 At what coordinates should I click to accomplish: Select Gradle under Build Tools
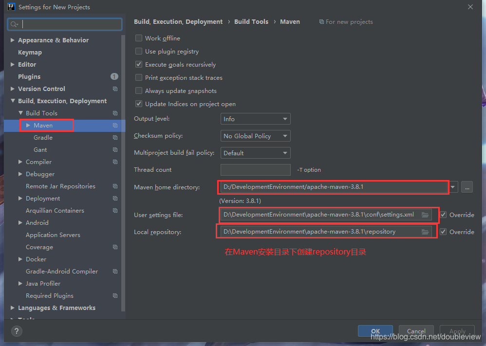[43, 138]
